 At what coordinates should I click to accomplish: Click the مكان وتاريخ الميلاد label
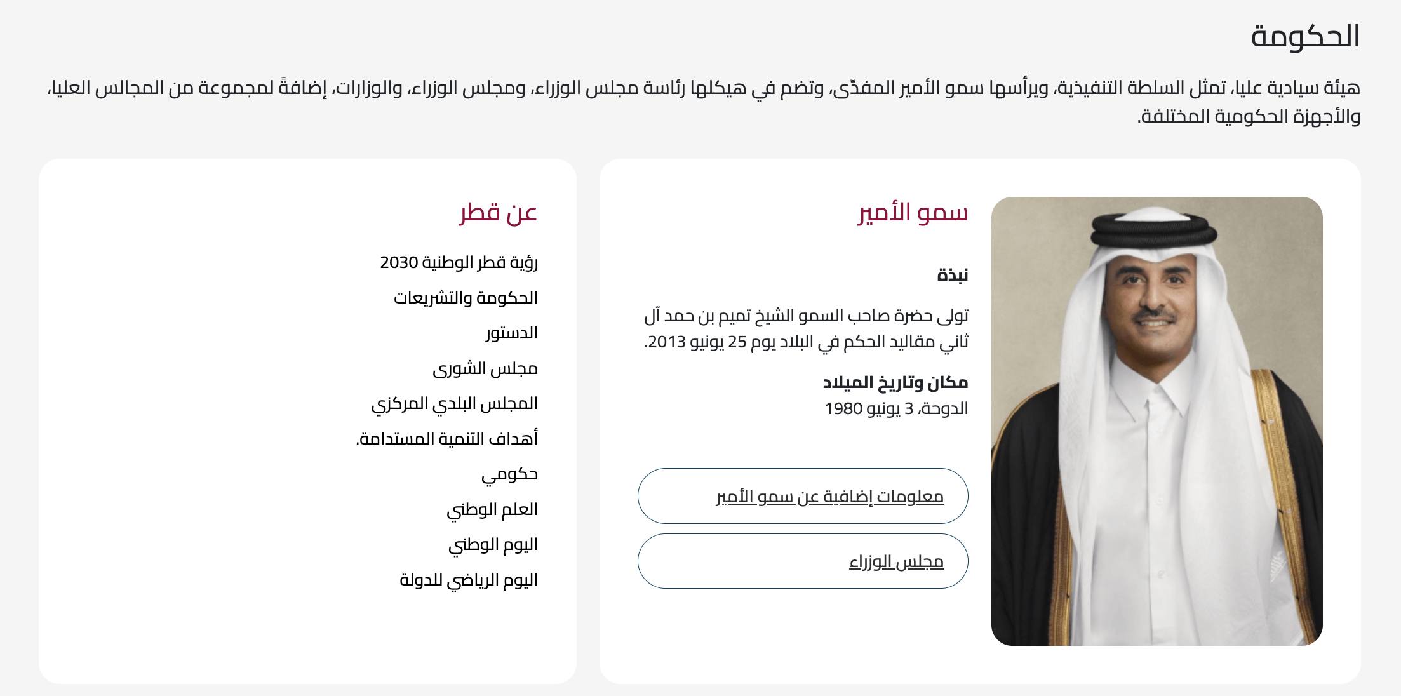[x=895, y=382]
